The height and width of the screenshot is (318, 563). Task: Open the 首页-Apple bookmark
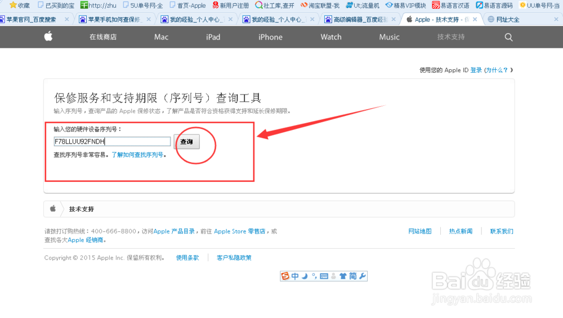(187, 6)
